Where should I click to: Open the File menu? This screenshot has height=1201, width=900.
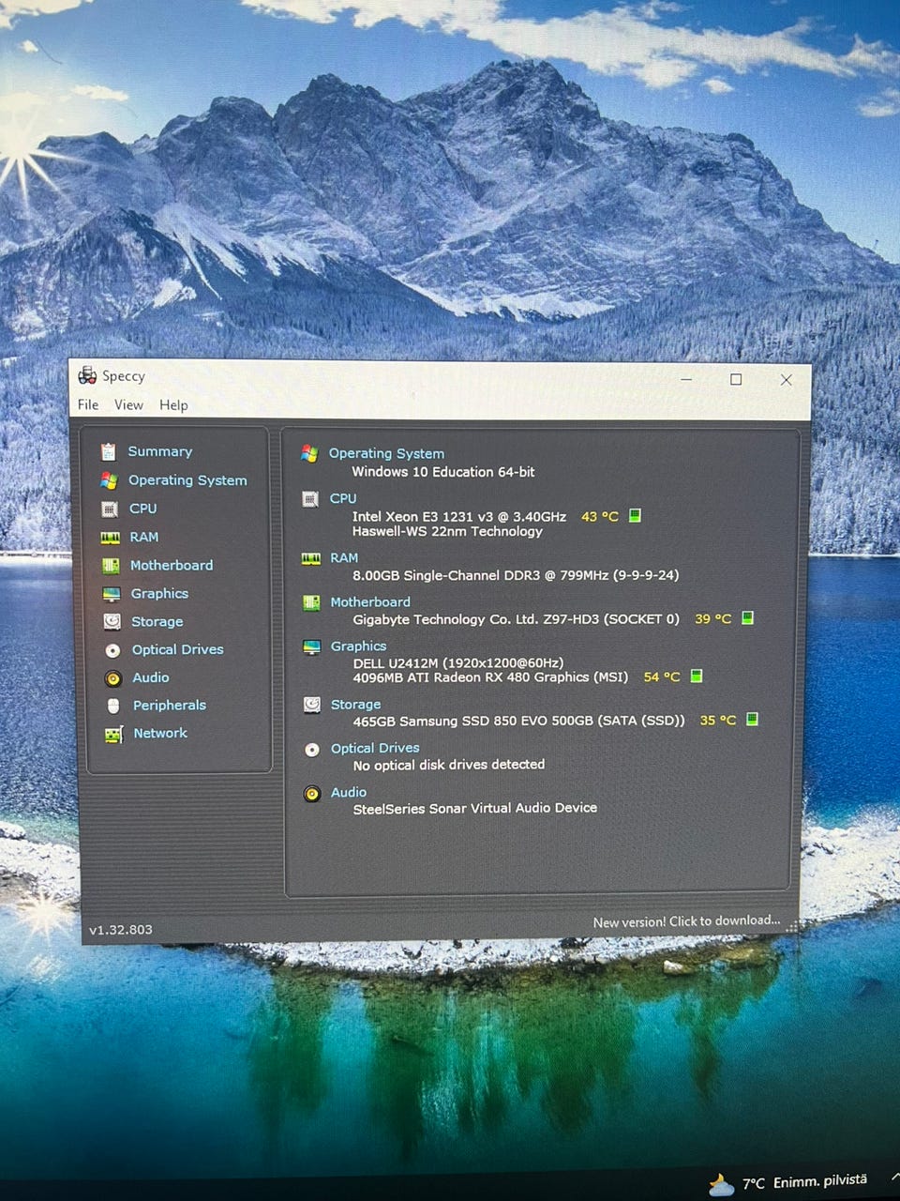88,404
